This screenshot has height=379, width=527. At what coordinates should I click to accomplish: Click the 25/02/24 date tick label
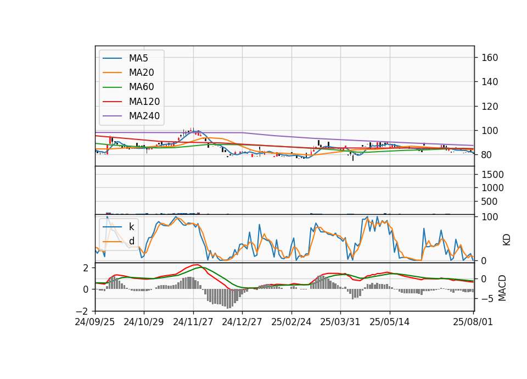coord(291,322)
